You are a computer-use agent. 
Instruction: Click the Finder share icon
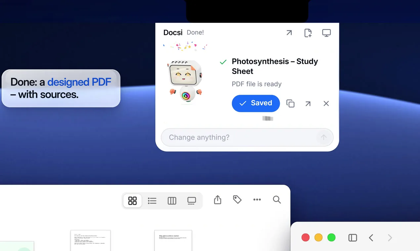tap(217, 199)
